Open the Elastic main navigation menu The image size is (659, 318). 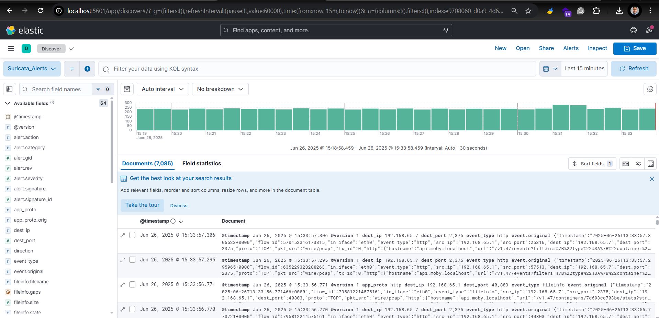pyautogui.click(x=11, y=49)
